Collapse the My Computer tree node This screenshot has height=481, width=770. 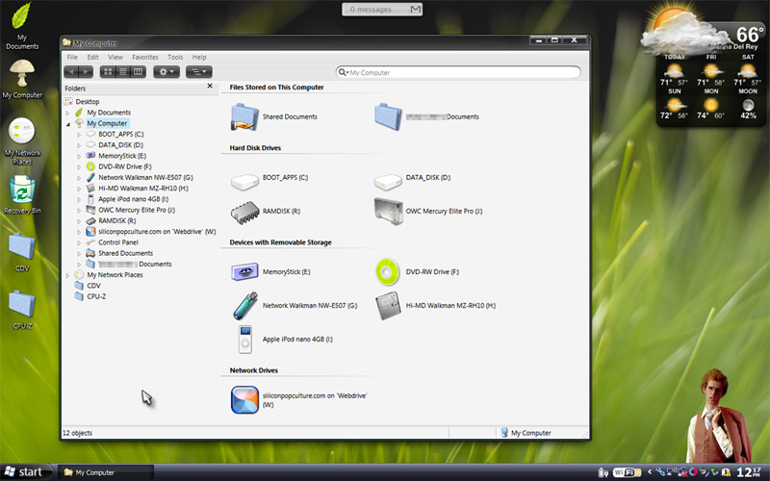tap(67, 123)
